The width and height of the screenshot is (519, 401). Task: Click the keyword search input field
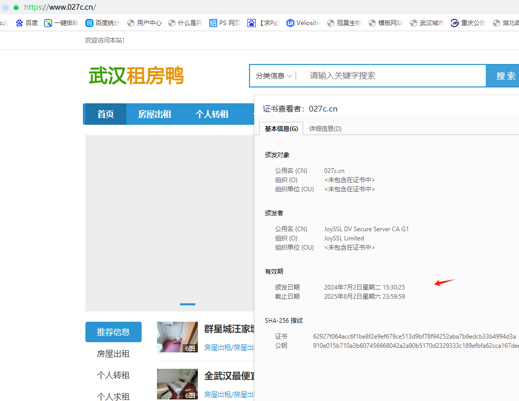pyautogui.click(x=392, y=76)
